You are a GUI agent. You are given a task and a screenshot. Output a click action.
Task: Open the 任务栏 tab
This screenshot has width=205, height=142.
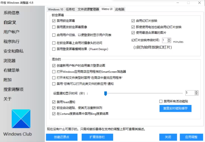pos(70,9)
